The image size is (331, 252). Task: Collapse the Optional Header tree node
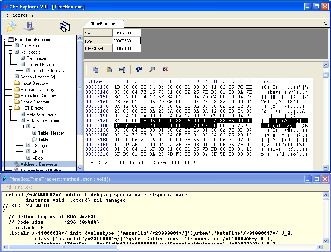16,65
